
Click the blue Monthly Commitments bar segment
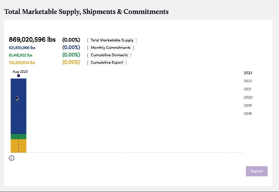18,106
